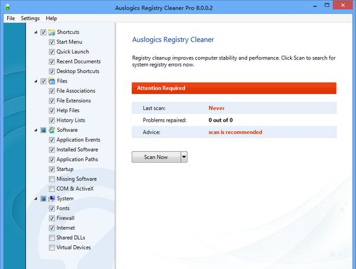Uncheck the Internet checkbox
The width and height of the screenshot is (356, 269).
(52, 228)
